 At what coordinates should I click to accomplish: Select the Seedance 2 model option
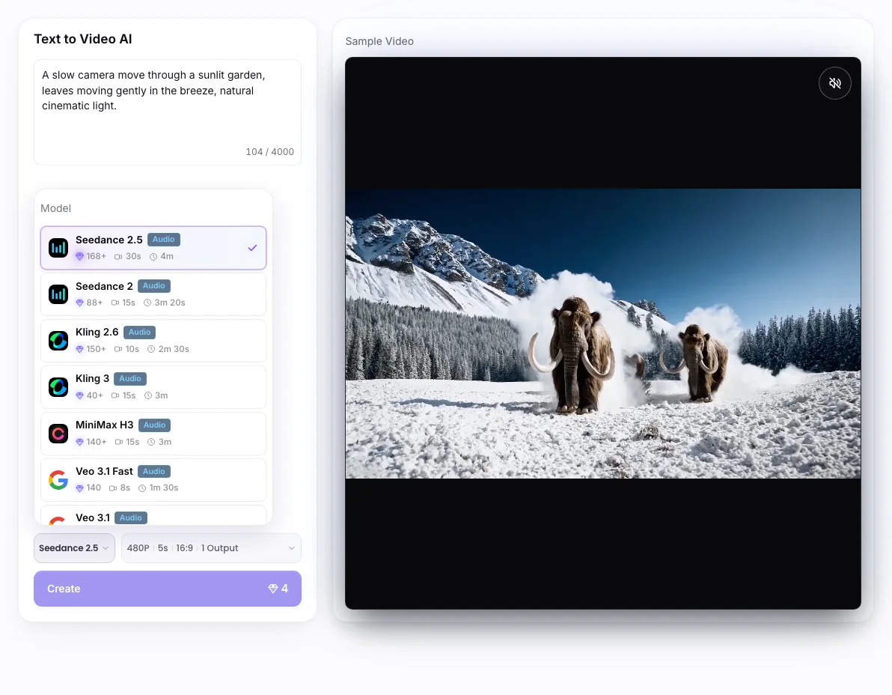click(153, 294)
